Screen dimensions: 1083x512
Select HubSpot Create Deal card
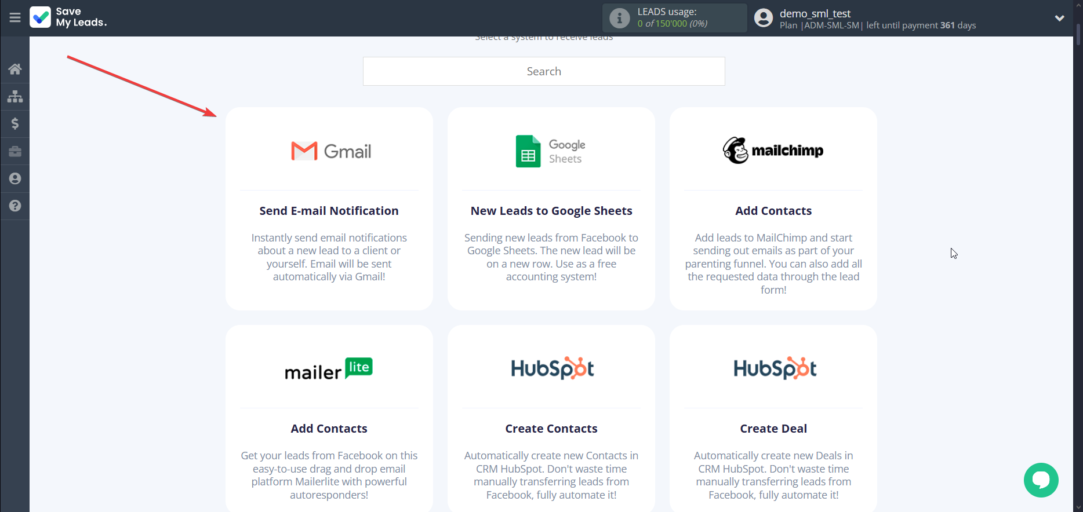(x=773, y=417)
